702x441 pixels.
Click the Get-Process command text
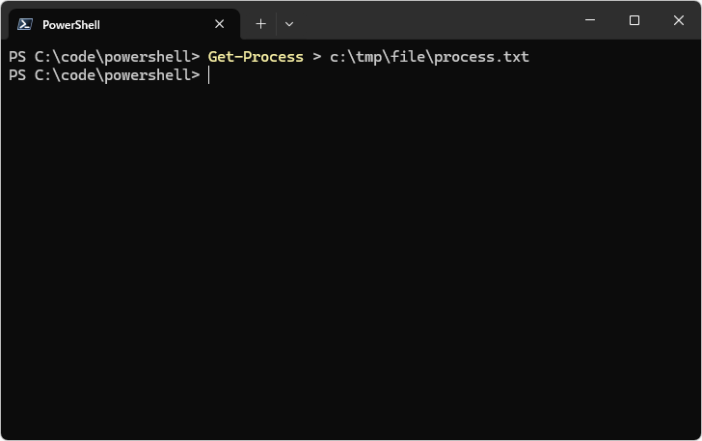(x=256, y=57)
